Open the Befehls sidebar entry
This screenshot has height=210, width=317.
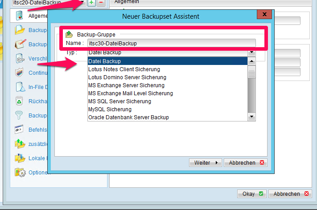pos(38,130)
